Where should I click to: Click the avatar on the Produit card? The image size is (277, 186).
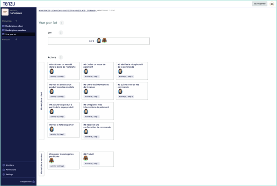[x=86, y=158]
